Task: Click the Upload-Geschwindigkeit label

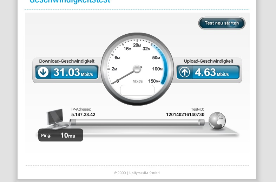Action: [209, 61]
